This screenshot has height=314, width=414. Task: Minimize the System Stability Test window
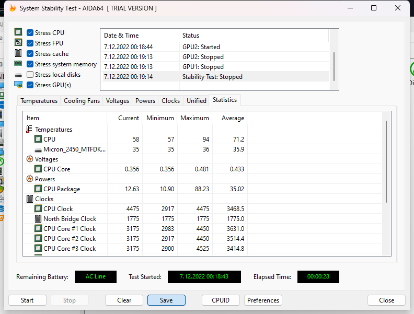click(x=350, y=8)
